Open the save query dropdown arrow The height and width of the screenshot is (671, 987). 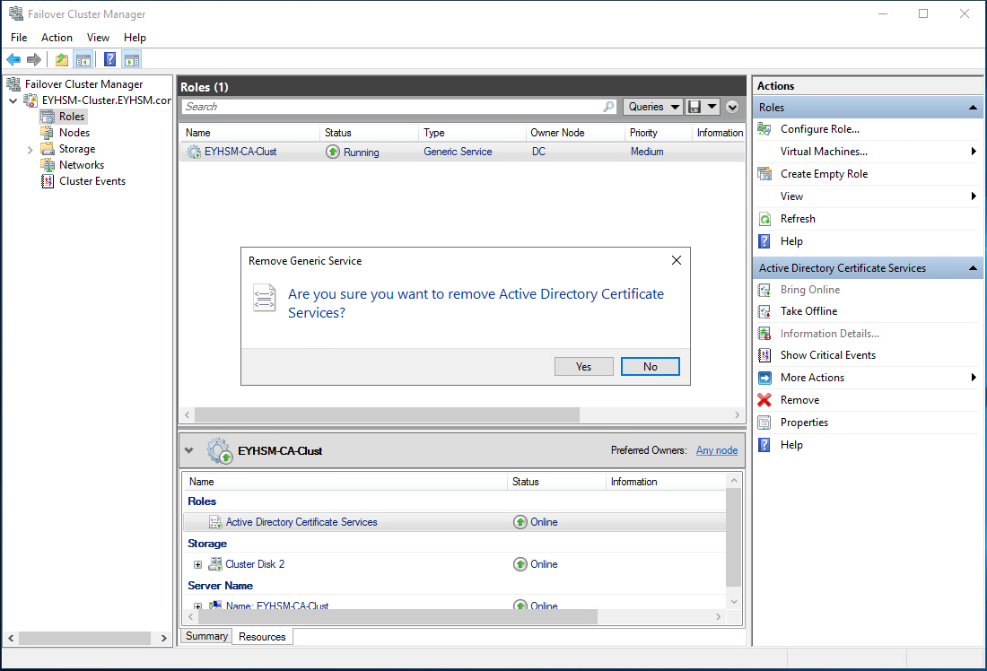[712, 107]
